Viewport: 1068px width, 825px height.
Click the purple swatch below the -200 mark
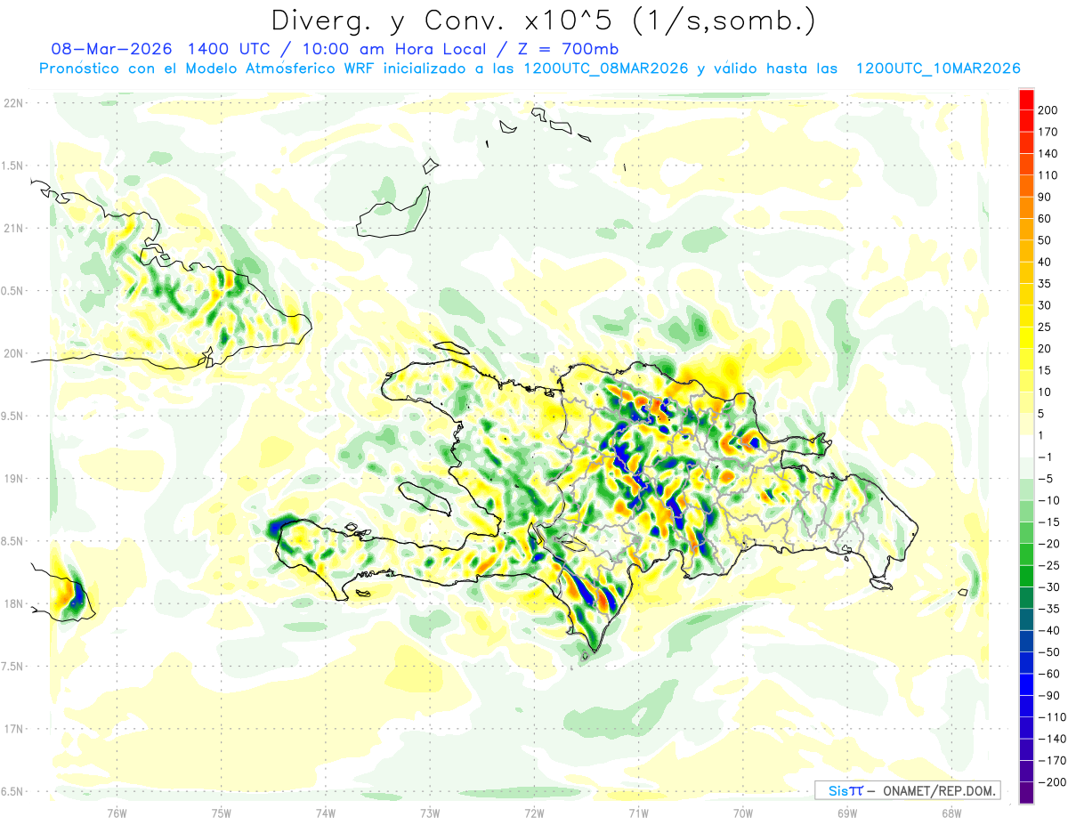1026,792
